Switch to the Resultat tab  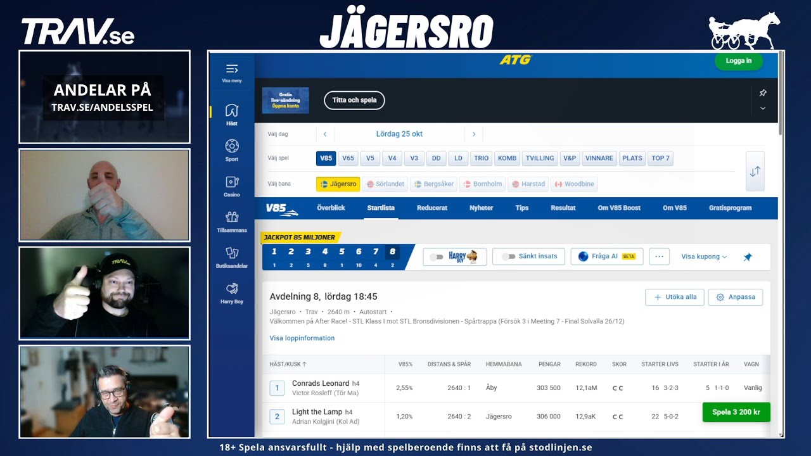click(563, 208)
